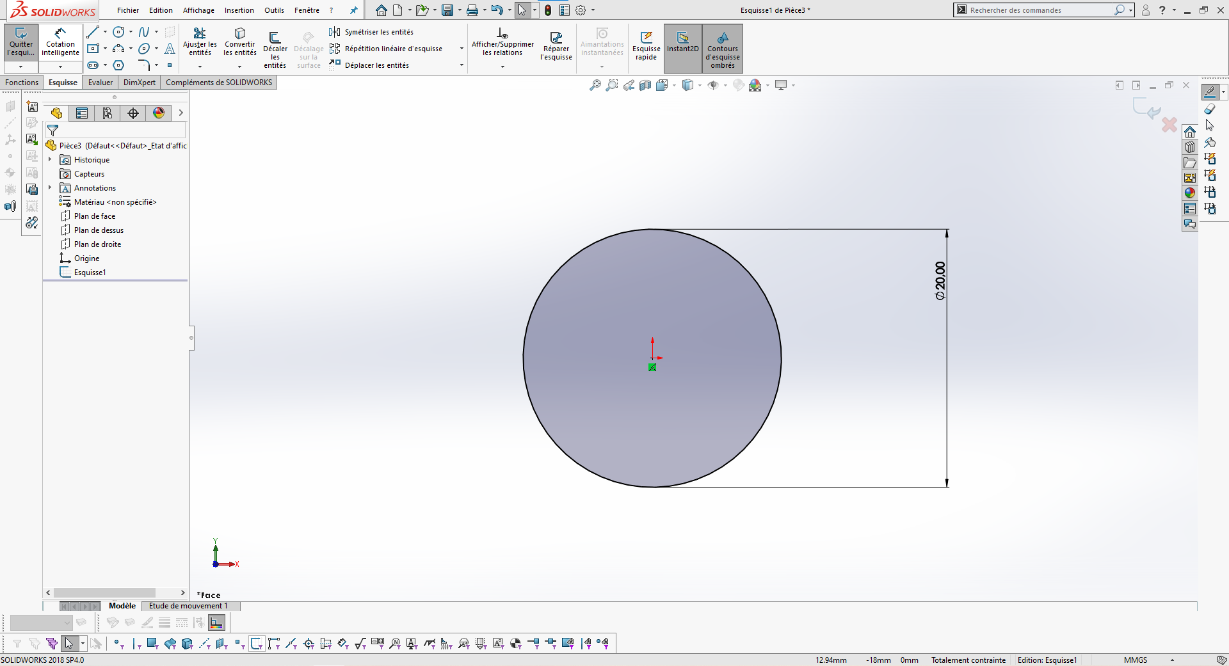Image resolution: width=1229 pixels, height=666 pixels.
Task: Select the Ajuster les entités trim tool
Action: point(200,42)
